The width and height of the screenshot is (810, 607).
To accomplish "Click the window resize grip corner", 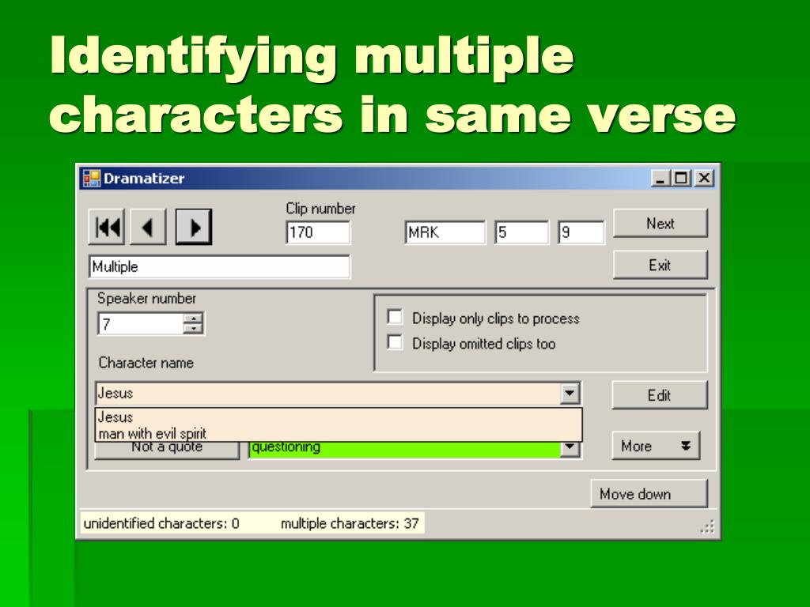I will (x=708, y=526).
